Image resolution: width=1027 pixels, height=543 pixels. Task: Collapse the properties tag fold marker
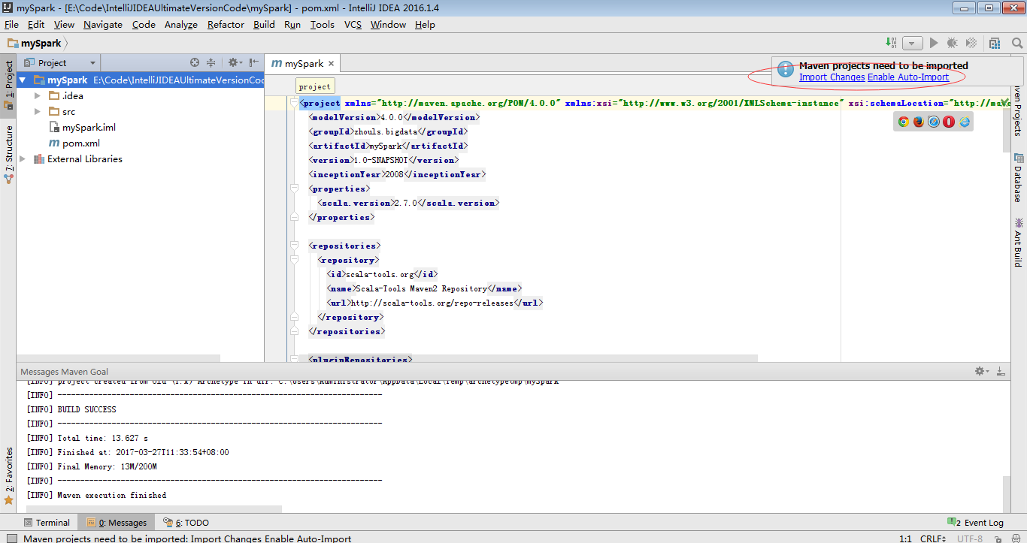click(294, 189)
